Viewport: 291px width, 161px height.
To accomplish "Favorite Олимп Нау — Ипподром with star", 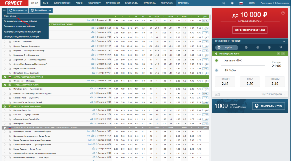I will [10, 81].
